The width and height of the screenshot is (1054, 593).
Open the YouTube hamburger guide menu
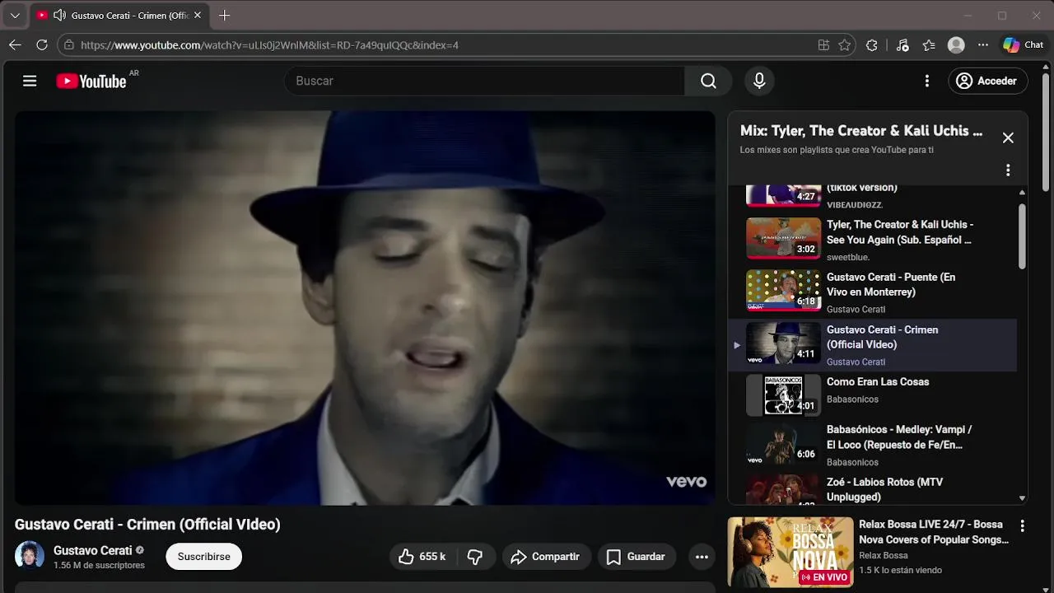pyautogui.click(x=30, y=81)
